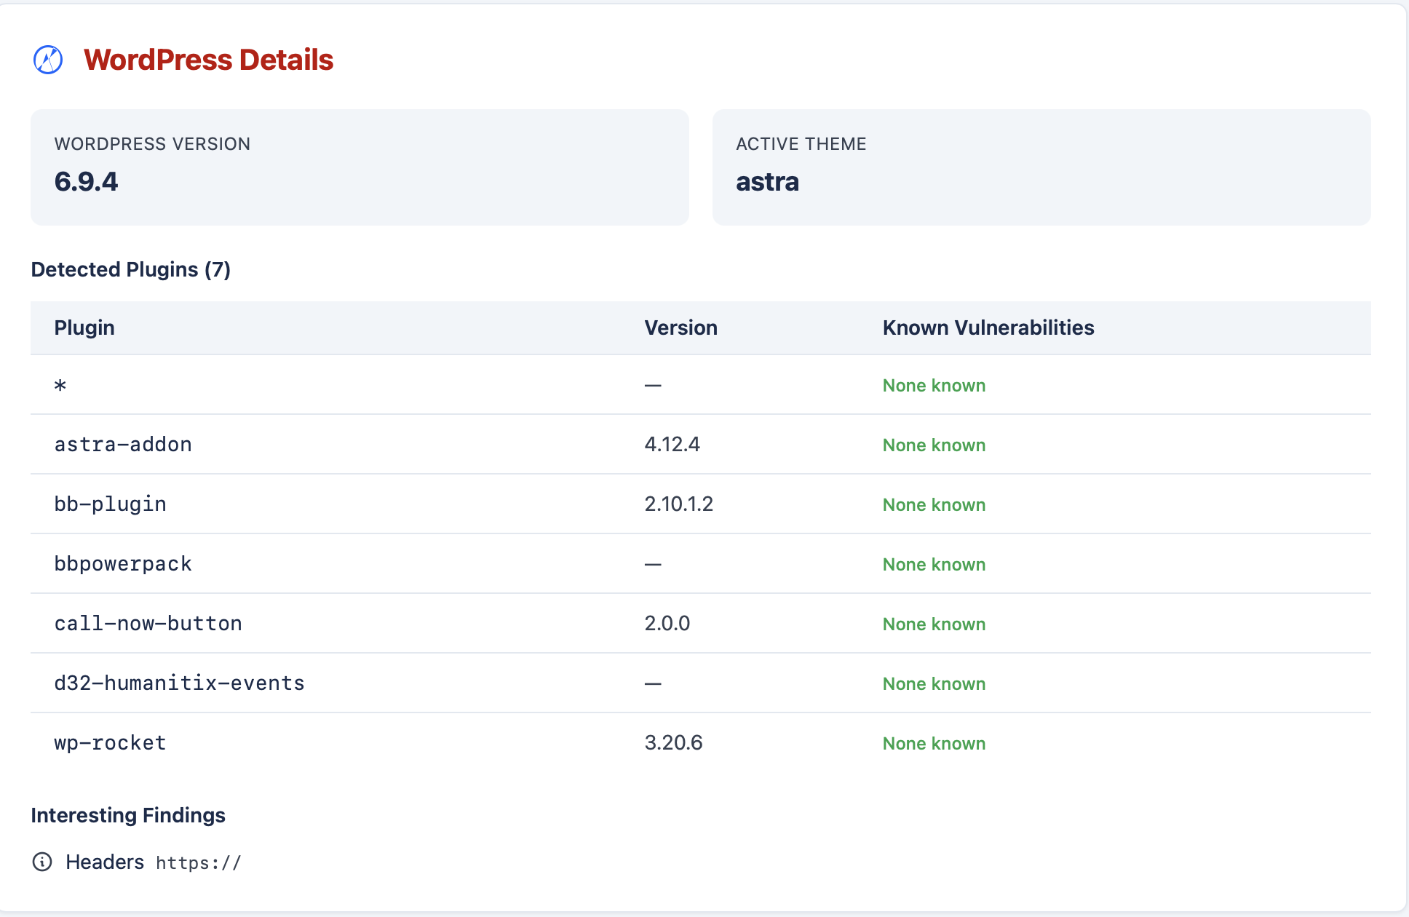Click the Plugin column header
The image size is (1409, 917).
(x=84, y=327)
